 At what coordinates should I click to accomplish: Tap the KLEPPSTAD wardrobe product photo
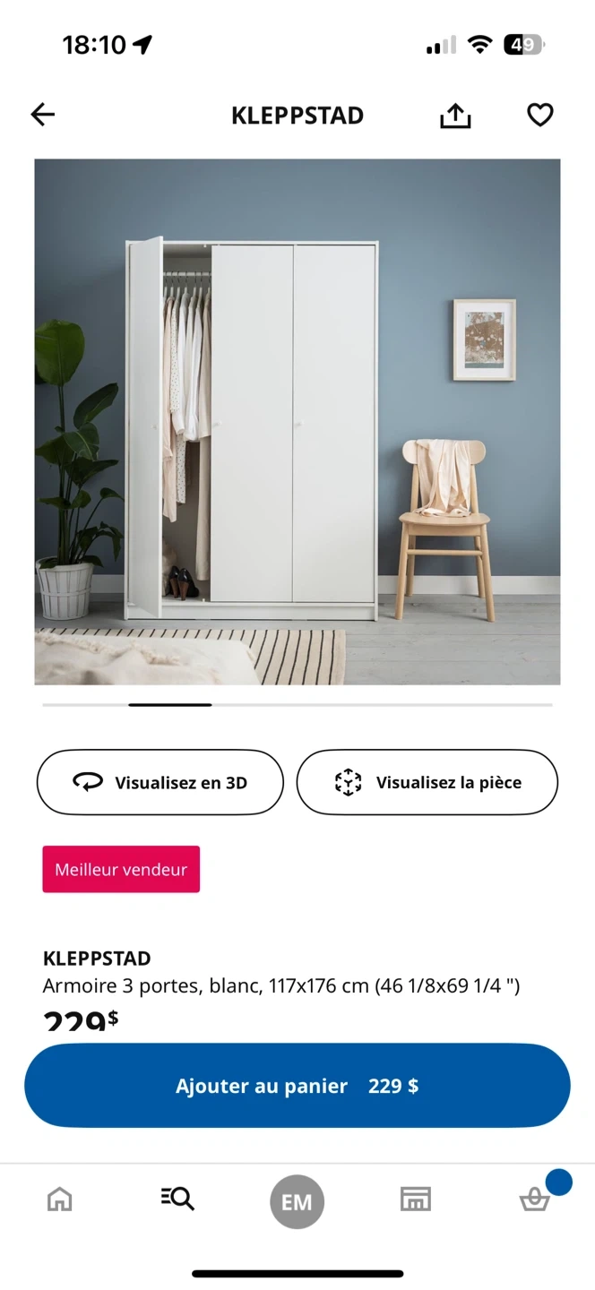tap(297, 422)
